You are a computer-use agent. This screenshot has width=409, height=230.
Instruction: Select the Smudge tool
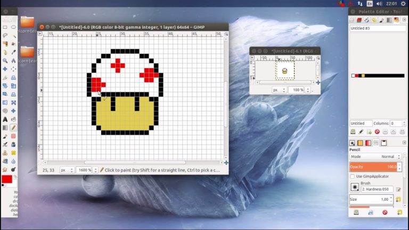(5, 169)
